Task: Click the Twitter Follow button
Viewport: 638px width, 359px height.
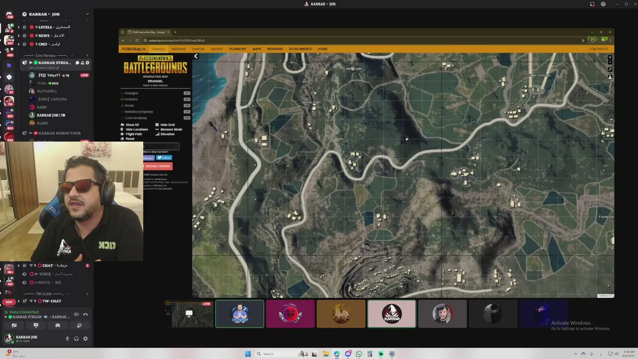Action: [x=164, y=158]
